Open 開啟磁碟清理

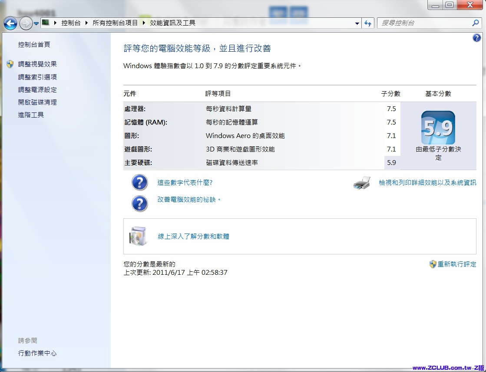pyautogui.click(x=37, y=102)
